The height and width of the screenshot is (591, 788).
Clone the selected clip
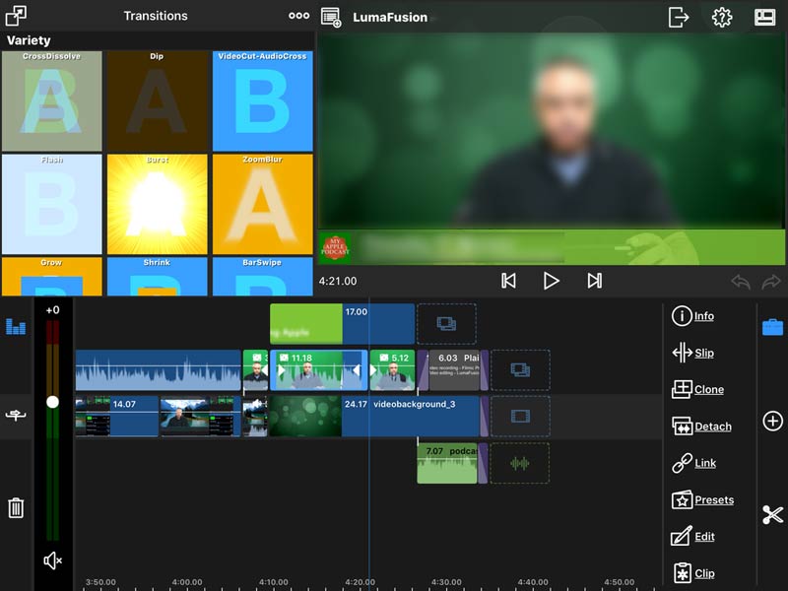697,389
